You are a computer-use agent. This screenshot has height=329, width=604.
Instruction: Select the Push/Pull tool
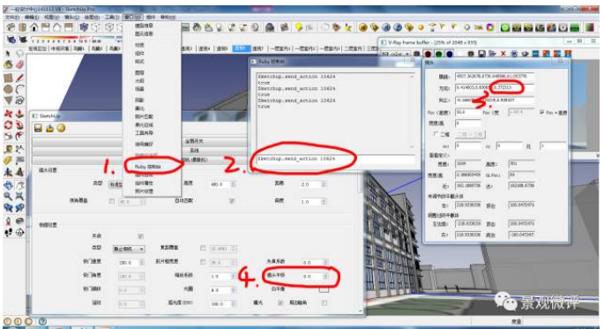19,114
